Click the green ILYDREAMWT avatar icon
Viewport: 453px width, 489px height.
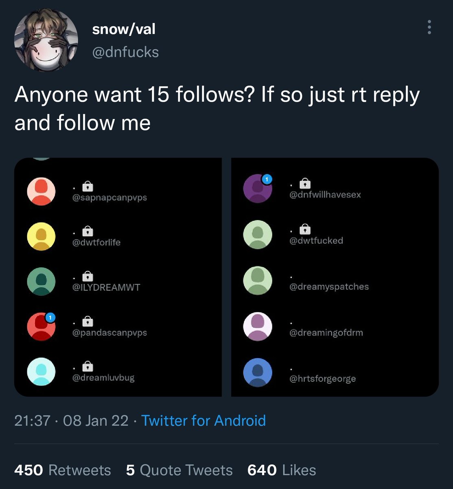[x=41, y=281]
